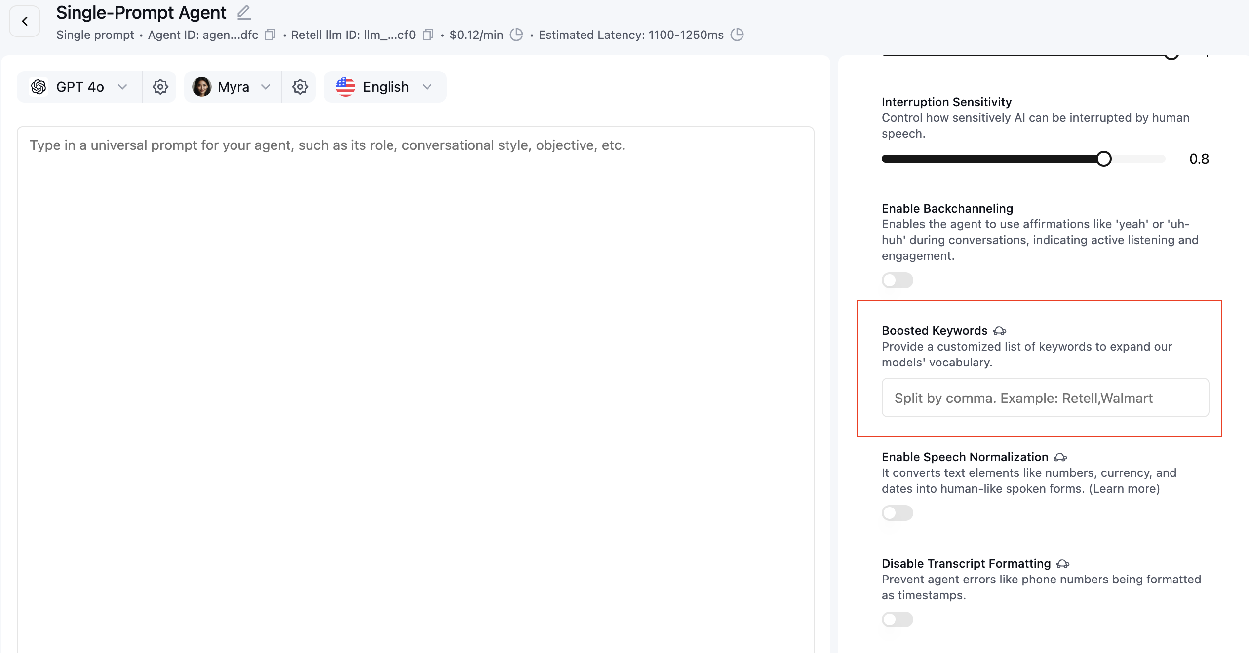1249x653 pixels.
Task: Turn on Speech Normalization switch
Action: (897, 513)
